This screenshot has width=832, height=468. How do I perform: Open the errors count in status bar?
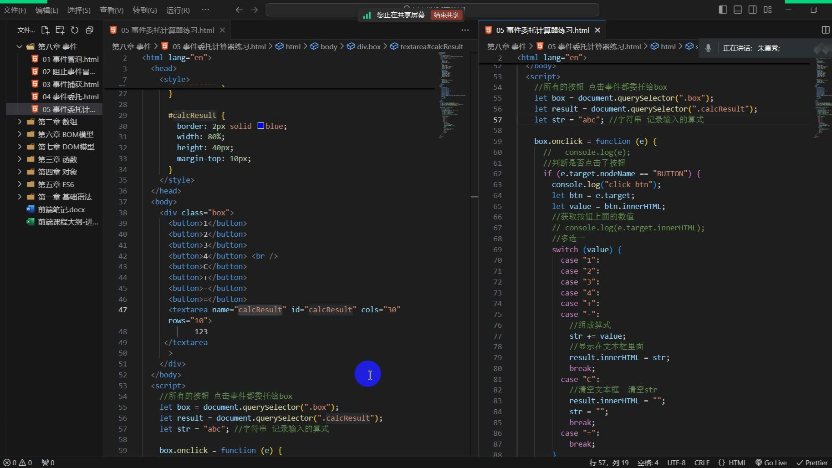10,463
